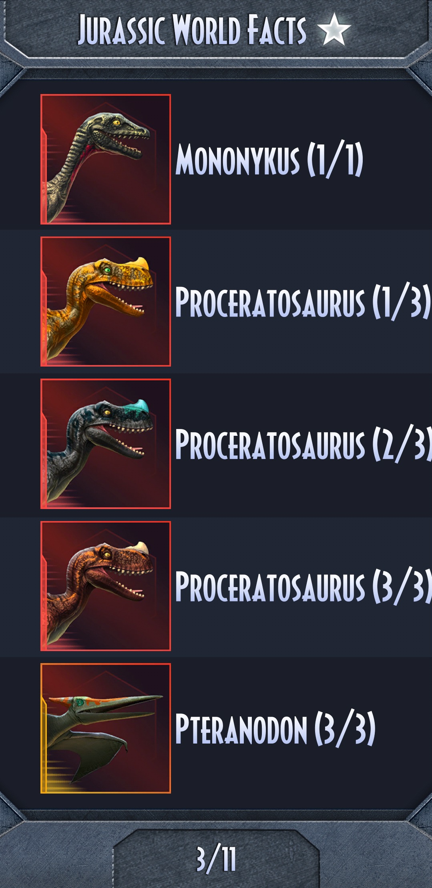Screen dimensions: 432x888
Task: Click the star icon beside Jurassic World Facts
Action: (334, 29)
